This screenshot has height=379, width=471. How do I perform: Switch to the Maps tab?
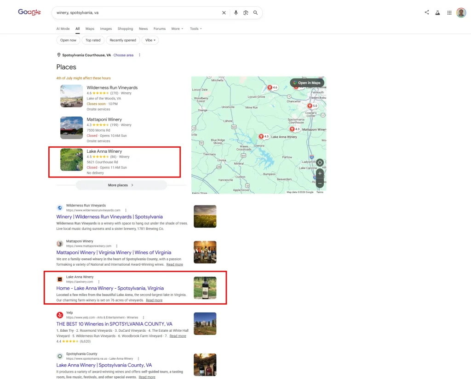(90, 29)
